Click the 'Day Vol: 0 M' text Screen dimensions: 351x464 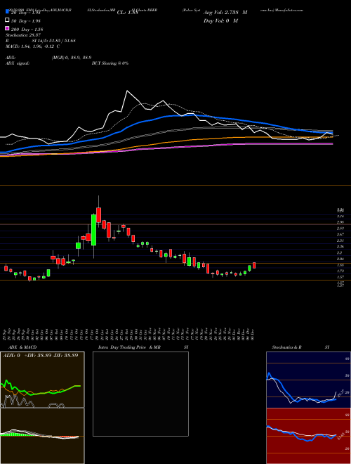[220, 20]
